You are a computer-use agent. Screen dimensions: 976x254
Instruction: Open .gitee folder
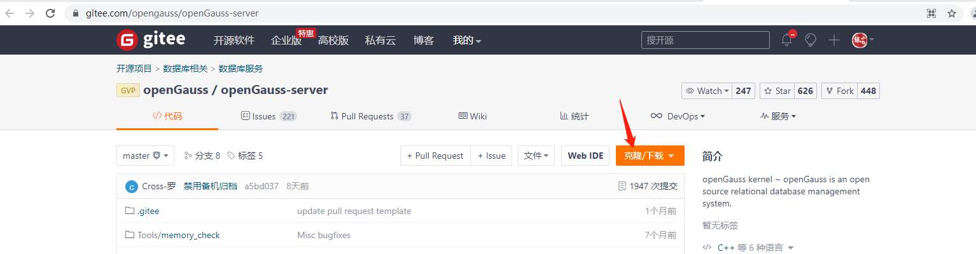coord(148,211)
